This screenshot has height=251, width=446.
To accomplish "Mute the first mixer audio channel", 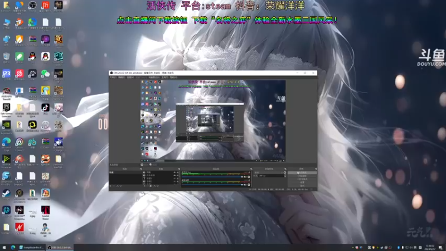I will click(245, 177).
